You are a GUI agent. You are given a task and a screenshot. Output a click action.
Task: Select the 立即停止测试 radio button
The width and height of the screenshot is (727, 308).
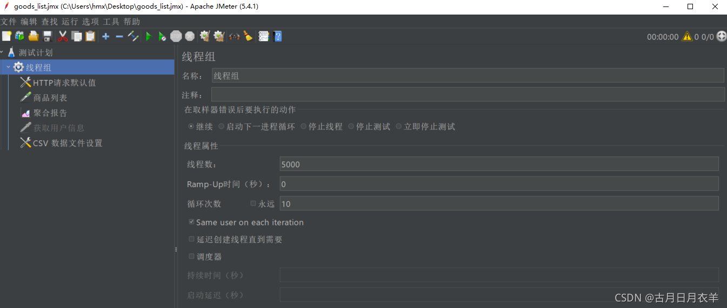(398, 127)
